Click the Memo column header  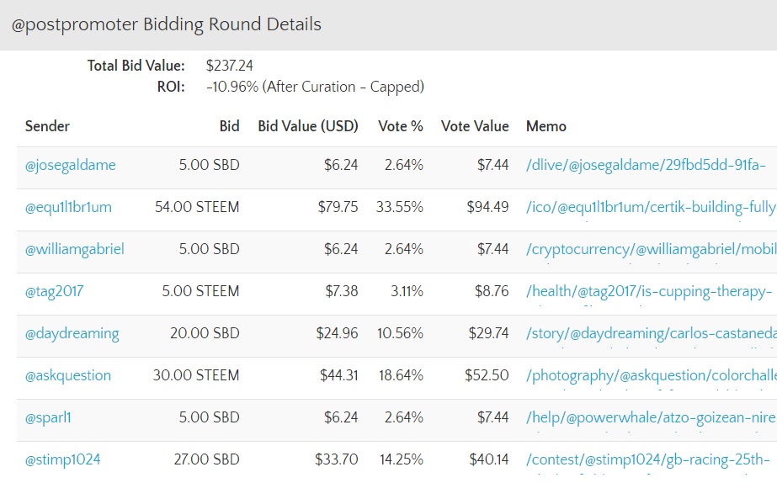[546, 126]
